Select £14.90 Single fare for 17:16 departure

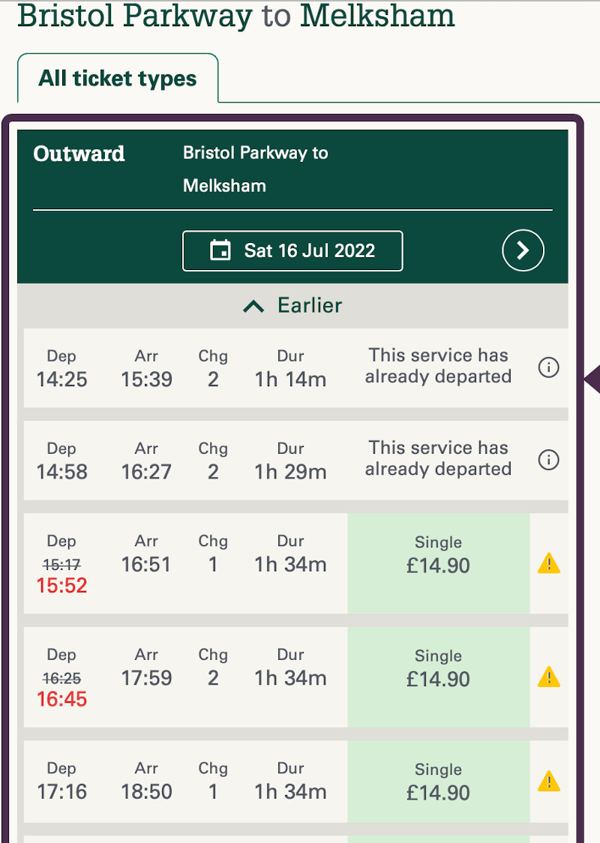click(x=438, y=782)
